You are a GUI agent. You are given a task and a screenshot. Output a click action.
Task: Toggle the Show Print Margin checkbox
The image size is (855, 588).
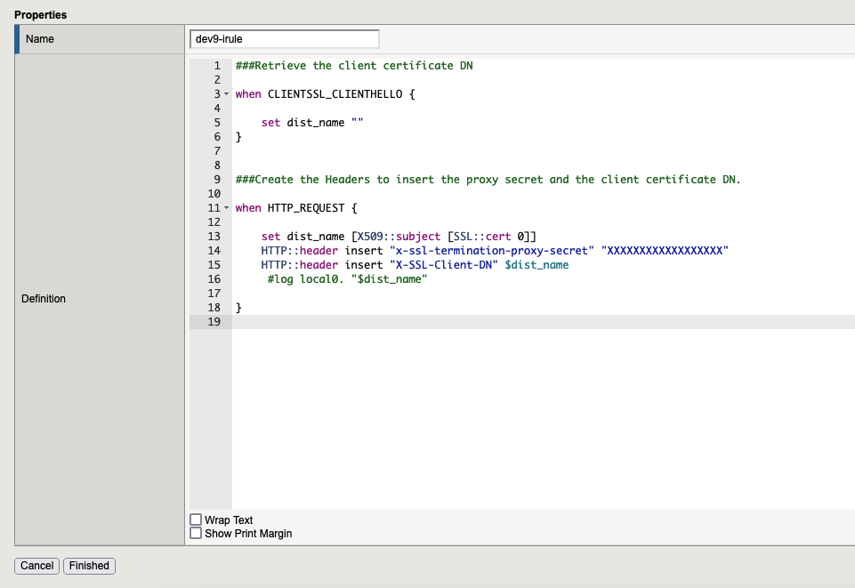point(196,533)
